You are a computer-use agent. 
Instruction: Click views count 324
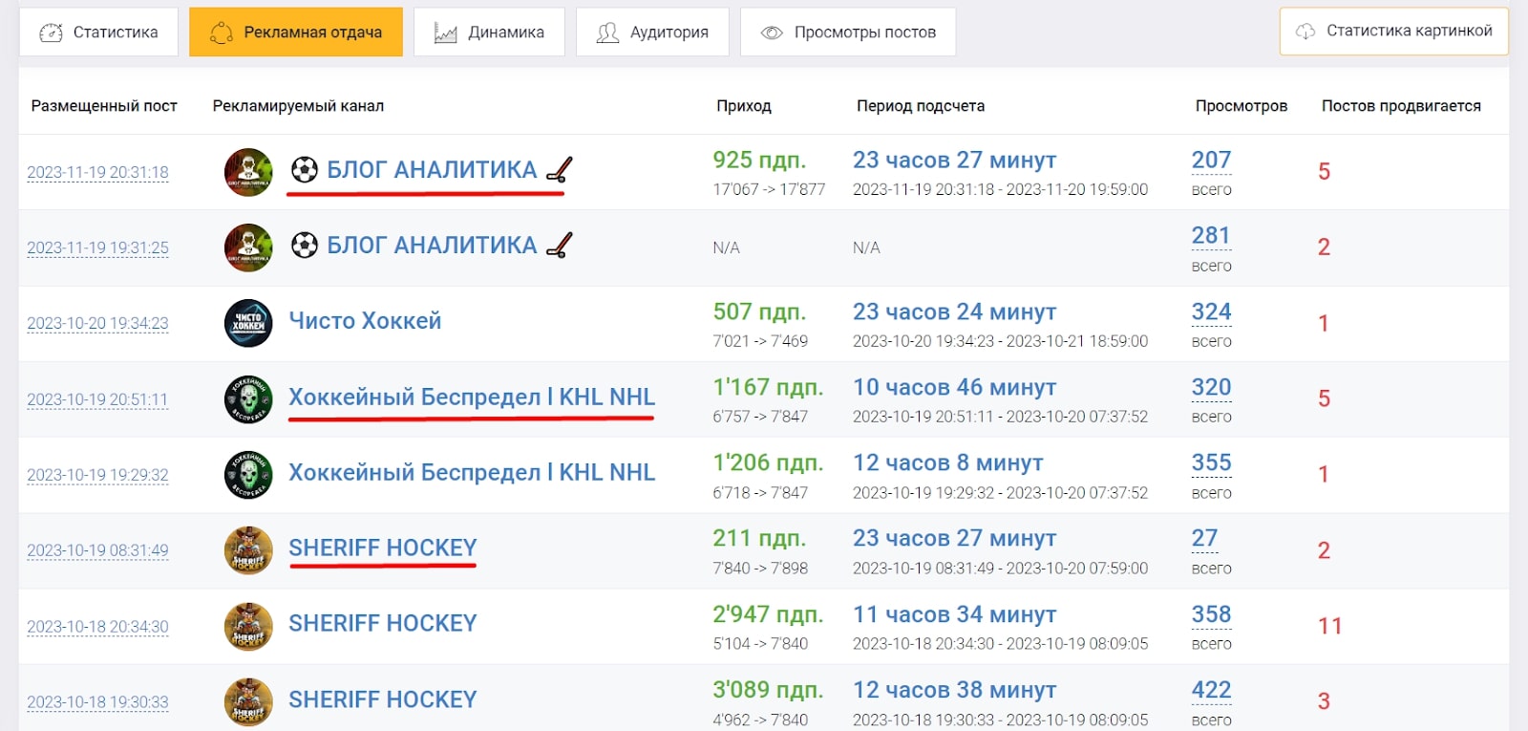click(x=1211, y=312)
